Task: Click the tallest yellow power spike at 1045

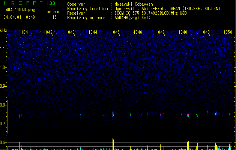Action: coord(113,144)
